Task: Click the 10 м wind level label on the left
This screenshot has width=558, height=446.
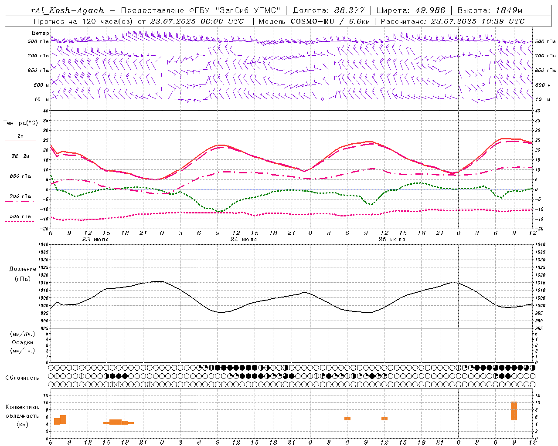Action: (x=42, y=99)
